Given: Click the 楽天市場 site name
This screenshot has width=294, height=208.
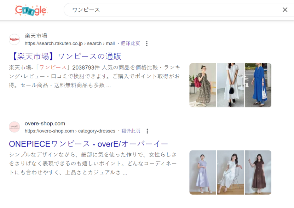Looking at the screenshot, I should coord(36,36).
